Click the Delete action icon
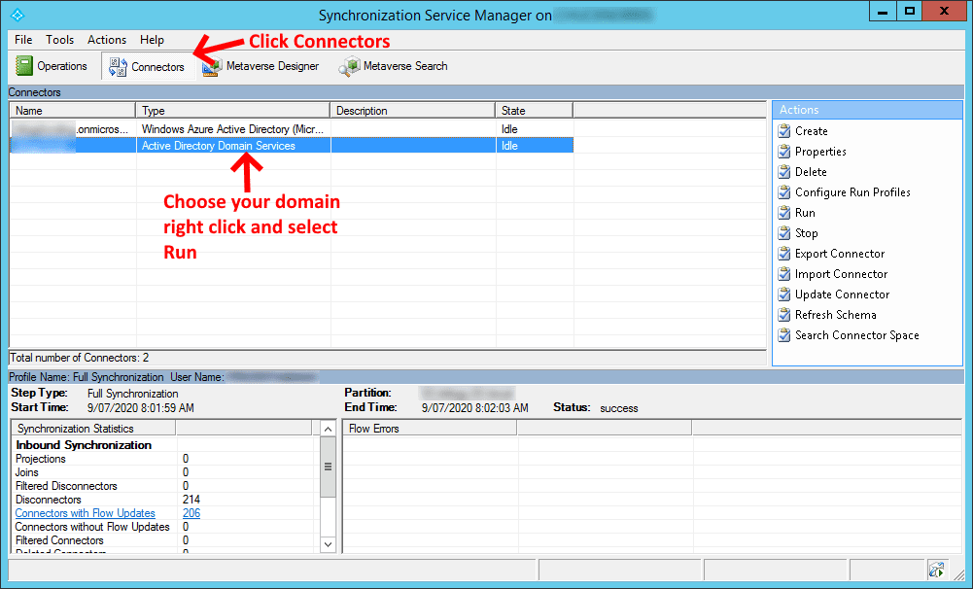The image size is (973, 589). tap(784, 172)
